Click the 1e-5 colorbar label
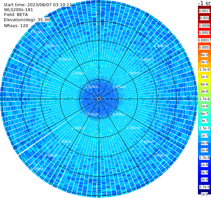 pos(204,77)
